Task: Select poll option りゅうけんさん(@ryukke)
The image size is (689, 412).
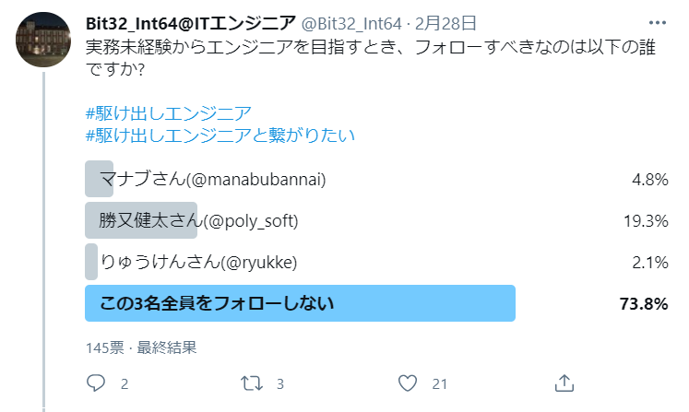Action: point(376,262)
